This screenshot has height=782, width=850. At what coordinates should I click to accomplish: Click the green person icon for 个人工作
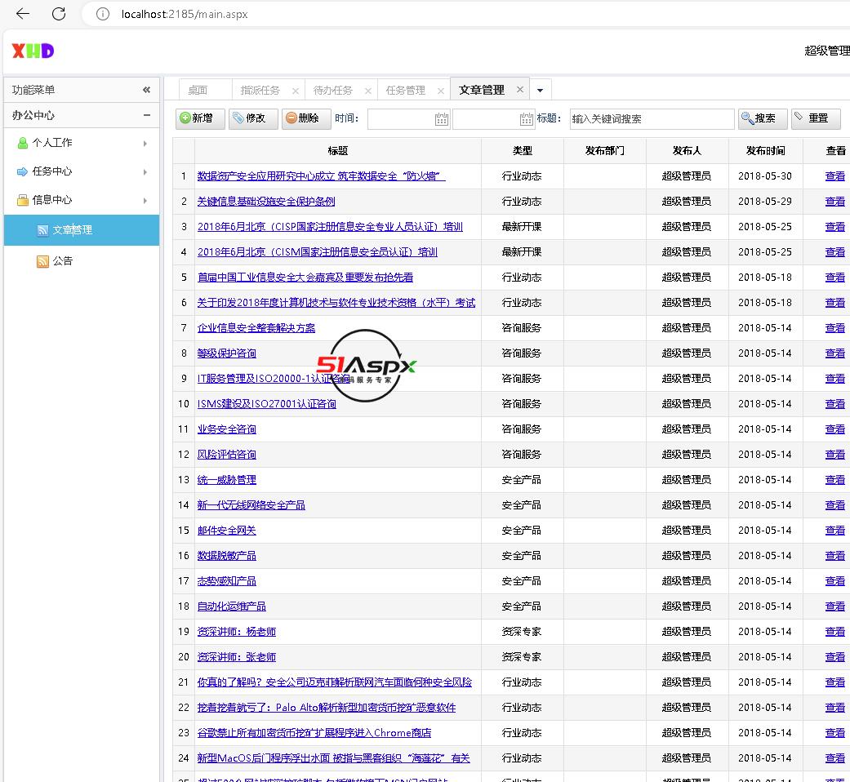(23, 143)
